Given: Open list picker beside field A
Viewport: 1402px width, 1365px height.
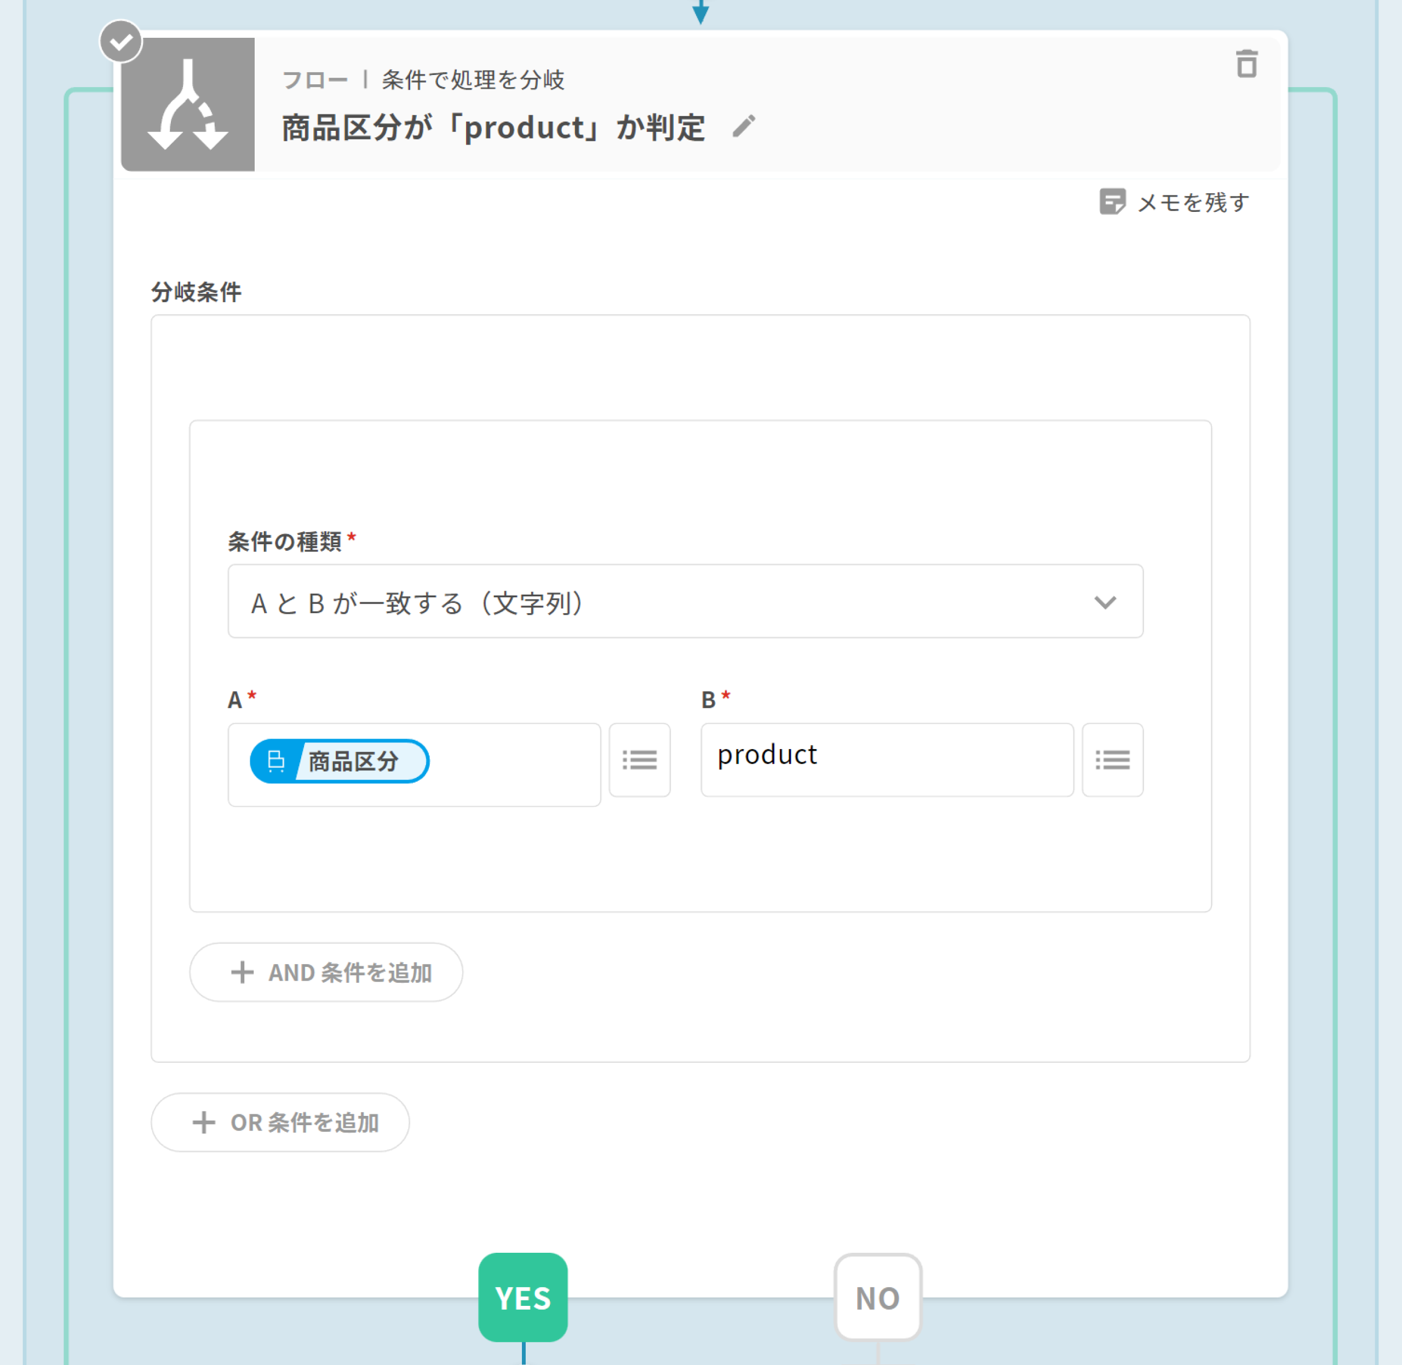Looking at the screenshot, I should [639, 760].
